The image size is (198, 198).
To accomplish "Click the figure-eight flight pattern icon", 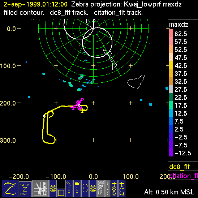I will (85, 189).
